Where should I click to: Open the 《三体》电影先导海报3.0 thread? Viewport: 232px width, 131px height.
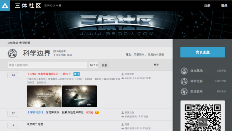[49, 74]
